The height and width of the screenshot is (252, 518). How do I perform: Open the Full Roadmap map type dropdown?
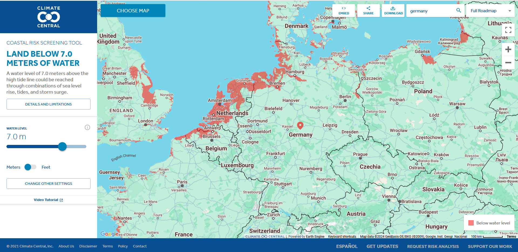point(490,11)
